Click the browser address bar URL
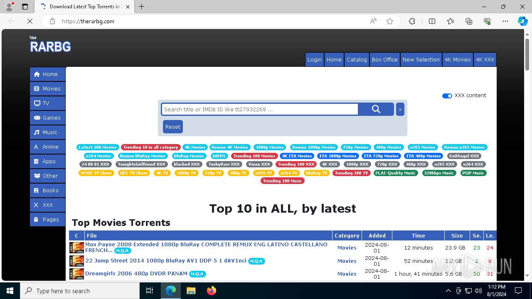The height and width of the screenshot is (299, 532). pyautogui.click(x=88, y=21)
